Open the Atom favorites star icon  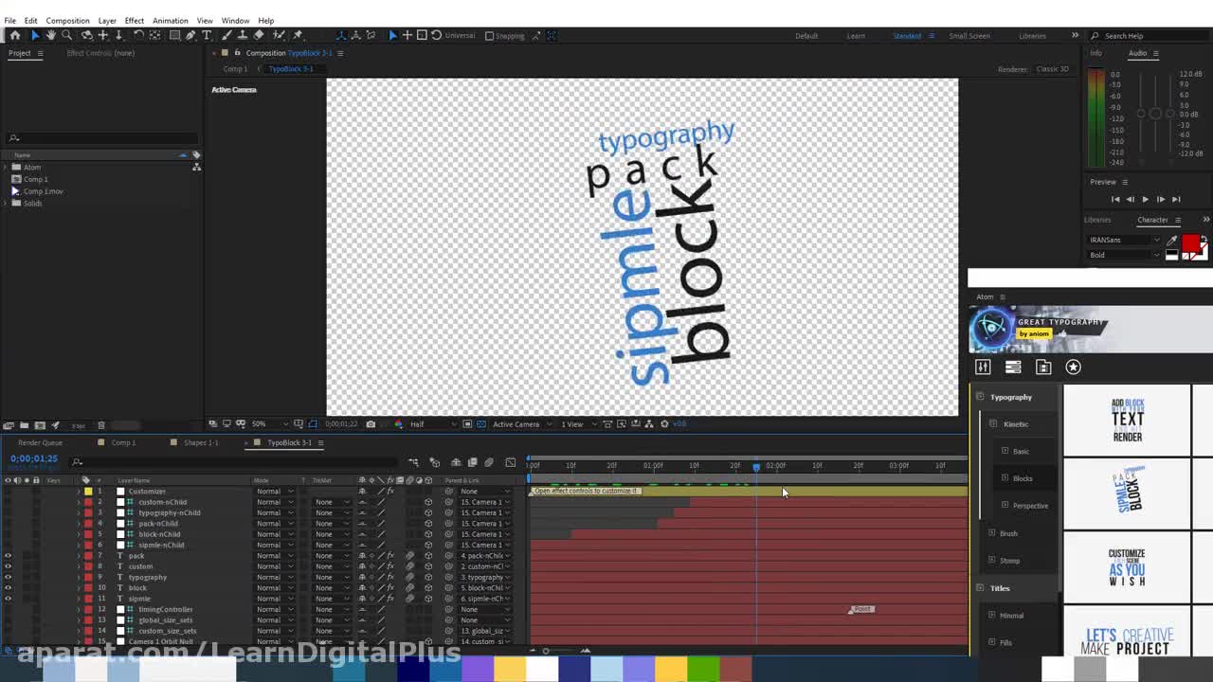1073,367
